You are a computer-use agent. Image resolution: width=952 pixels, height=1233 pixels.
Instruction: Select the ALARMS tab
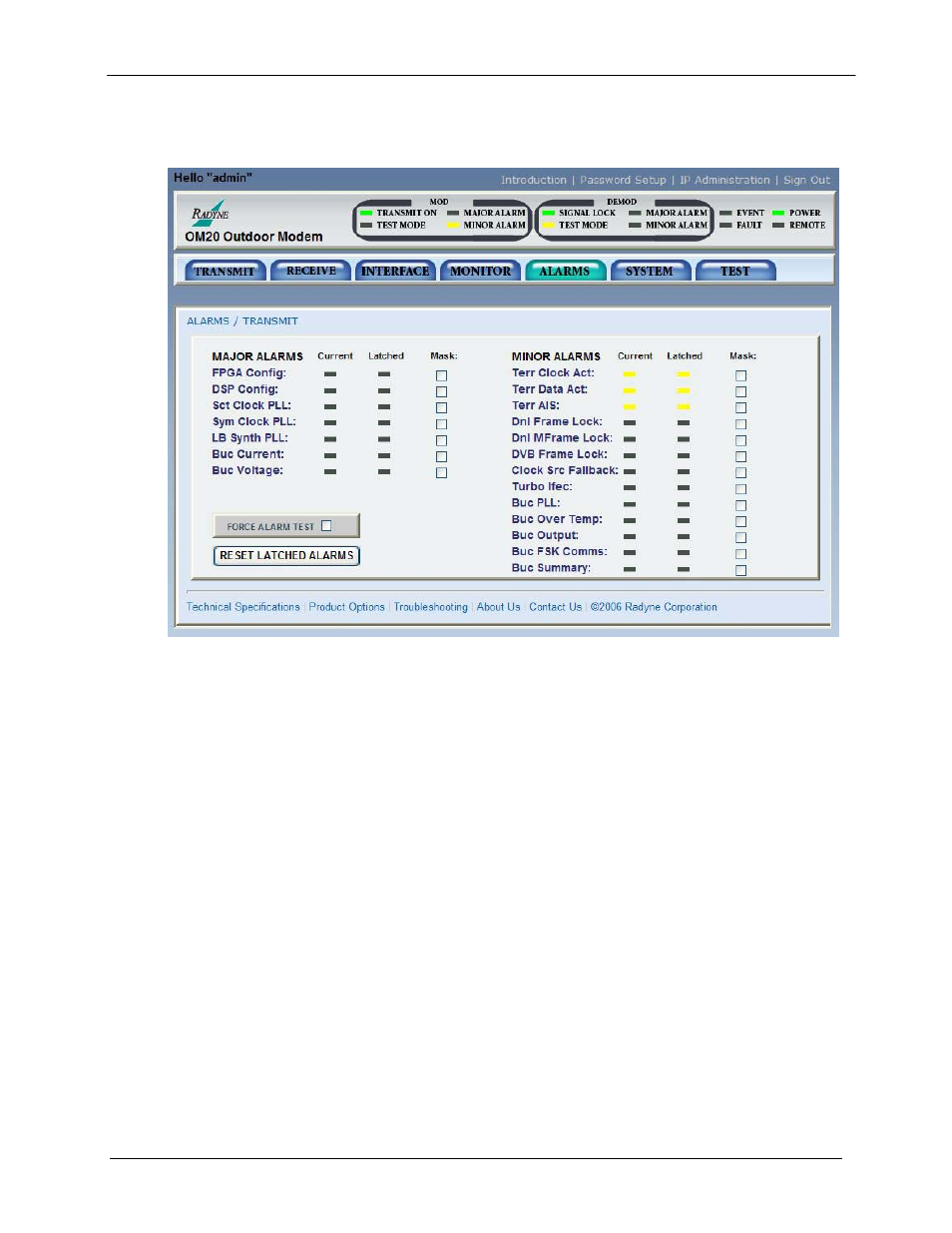coord(565,271)
